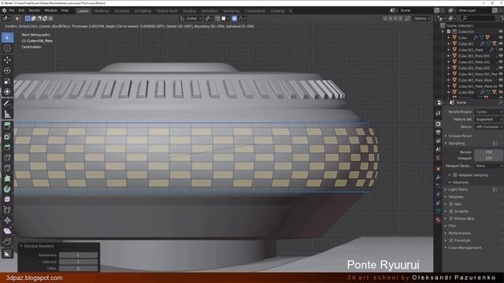This screenshot has width=504, height=283.
Task: Expand the Grease Pencil panel
Action: [460, 136]
